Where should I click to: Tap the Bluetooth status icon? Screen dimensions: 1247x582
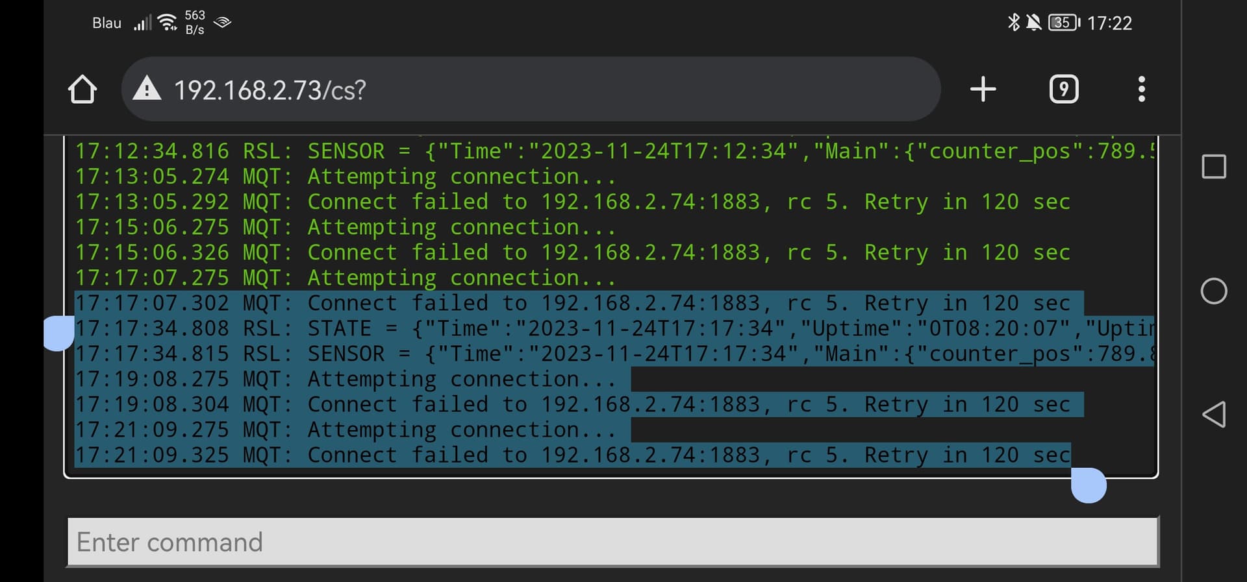[x=1013, y=23]
